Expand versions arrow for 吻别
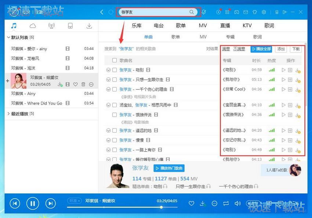This screenshot has width=312, height=218. click(x=108, y=70)
